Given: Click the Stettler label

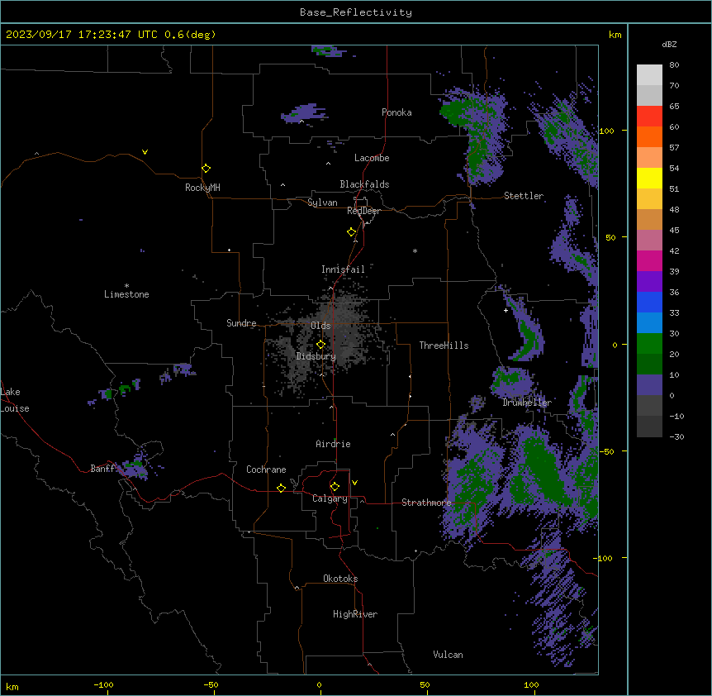Looking at the screenshot, I should coord(524,196).
